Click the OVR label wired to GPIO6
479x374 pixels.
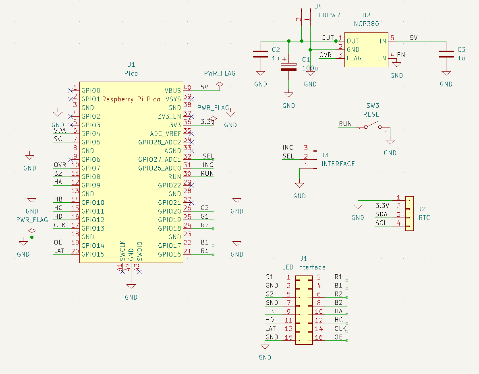click(x=59, y=164)
